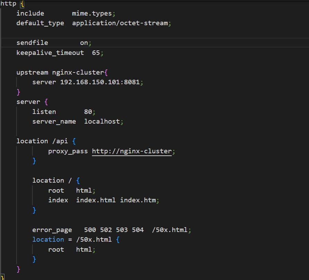This screenshot has width=309, height=280.
Task: Click the proxy_pass directive
Action: [68, 151]
